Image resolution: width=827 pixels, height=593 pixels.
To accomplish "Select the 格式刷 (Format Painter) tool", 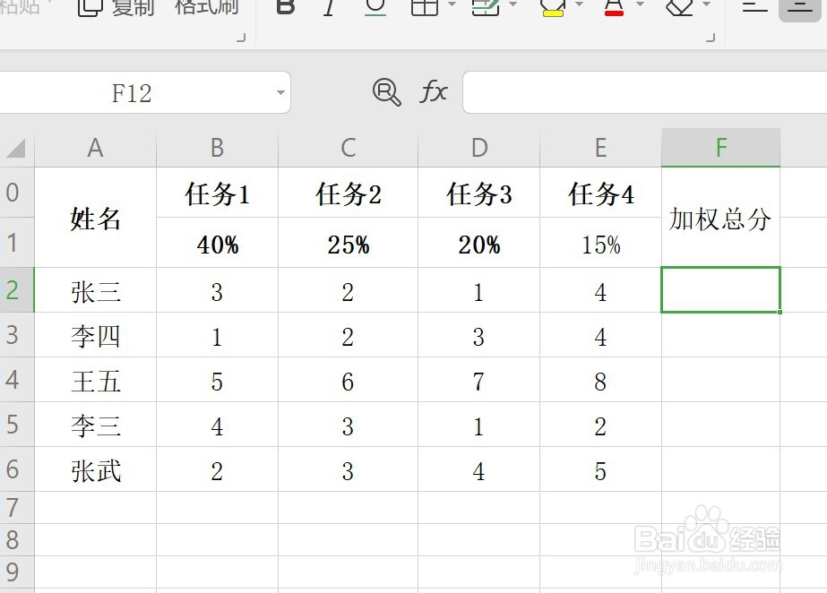I will coord(204,7).
